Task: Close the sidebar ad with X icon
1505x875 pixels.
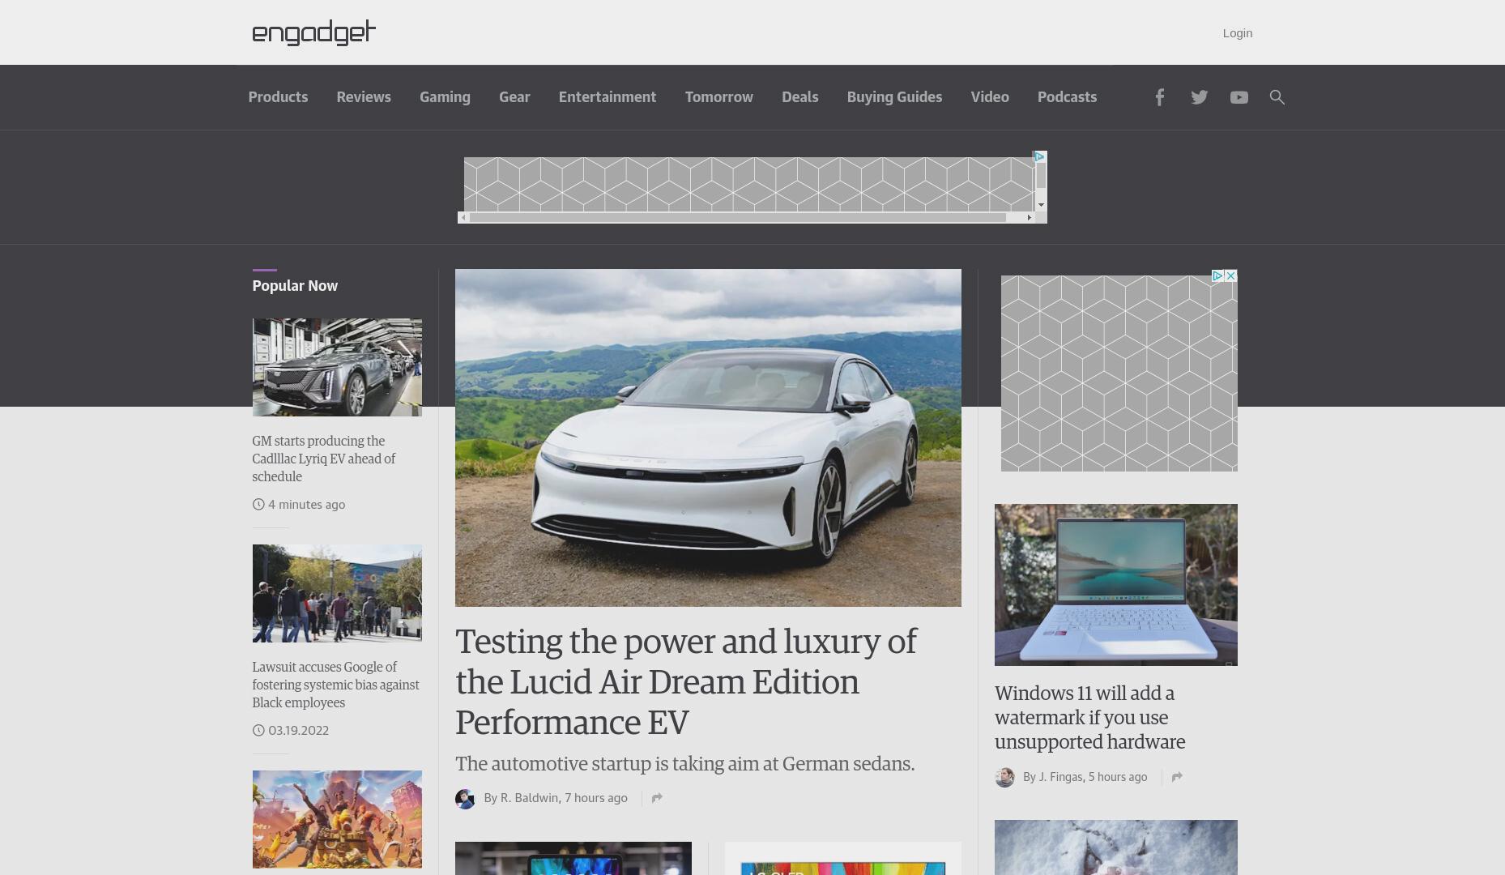Action: (1231, 275)
